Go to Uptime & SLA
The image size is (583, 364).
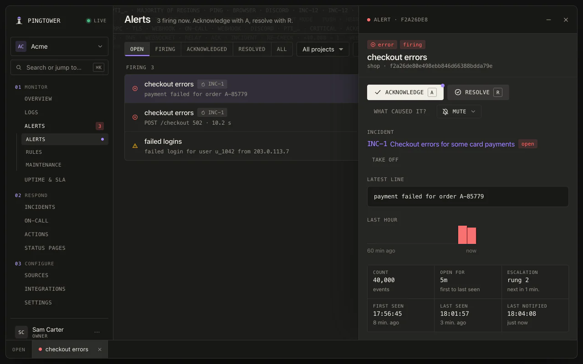pos(45,180)
